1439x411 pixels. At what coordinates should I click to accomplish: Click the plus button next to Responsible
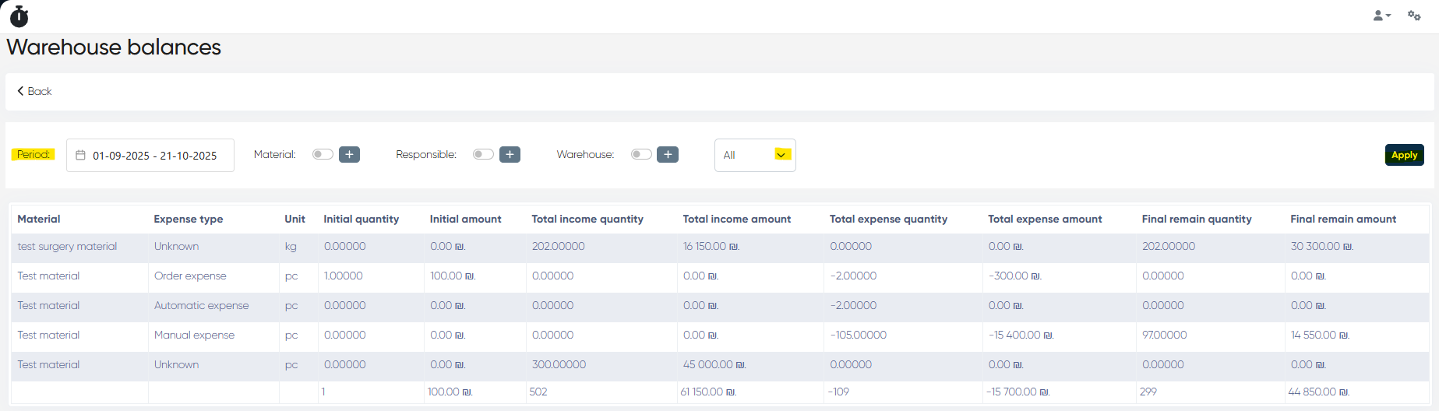pyautogui.click(x=510, y=155)
